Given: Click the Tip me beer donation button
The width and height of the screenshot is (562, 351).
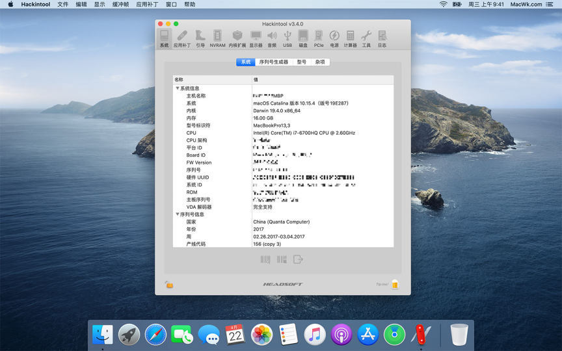Looking at the screenshot, I should pos(394,284).
